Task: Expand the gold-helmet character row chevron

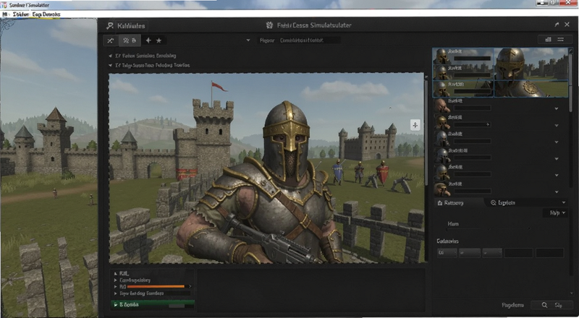Action: tap(557, 126)
